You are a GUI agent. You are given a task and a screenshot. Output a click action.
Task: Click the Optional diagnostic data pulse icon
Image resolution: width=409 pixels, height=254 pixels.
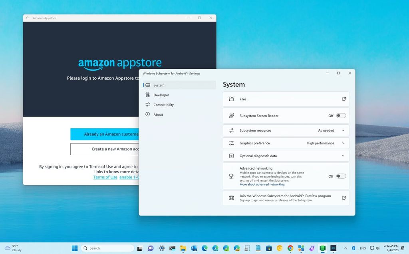coord(232,156)
